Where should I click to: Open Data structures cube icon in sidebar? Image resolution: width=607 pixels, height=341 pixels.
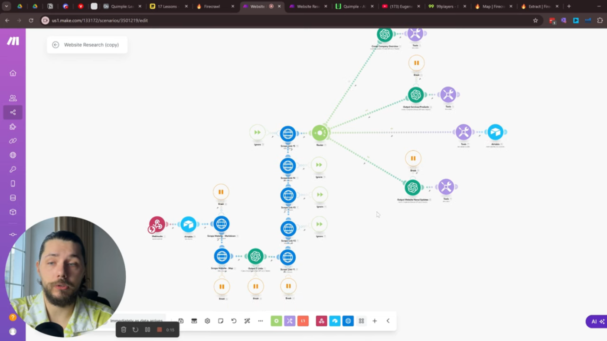coord(13,212)
